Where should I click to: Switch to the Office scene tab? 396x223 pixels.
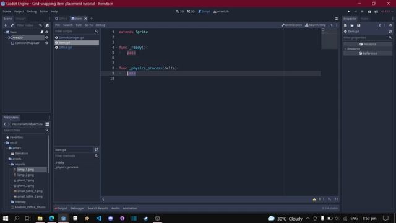point(61,19)
